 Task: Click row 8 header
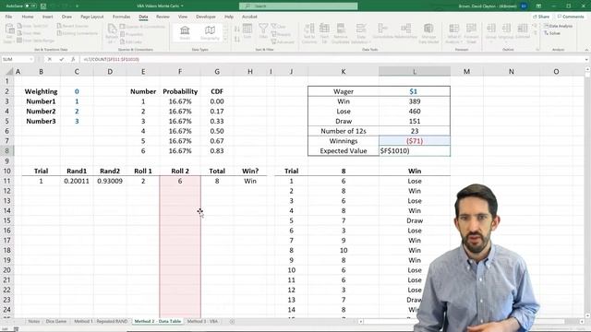[x=6, y=150]
